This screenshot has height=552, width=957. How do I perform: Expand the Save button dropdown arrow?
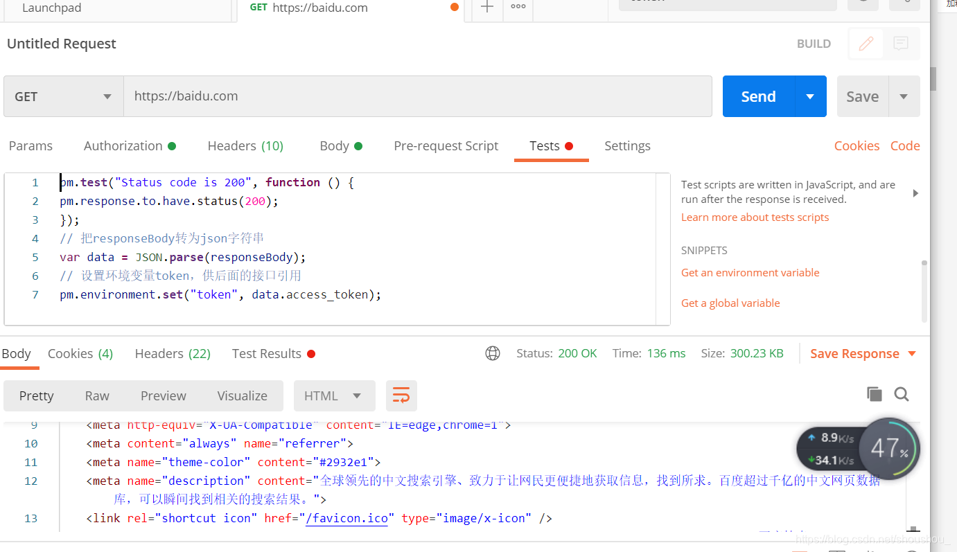[x=904, y=96]
